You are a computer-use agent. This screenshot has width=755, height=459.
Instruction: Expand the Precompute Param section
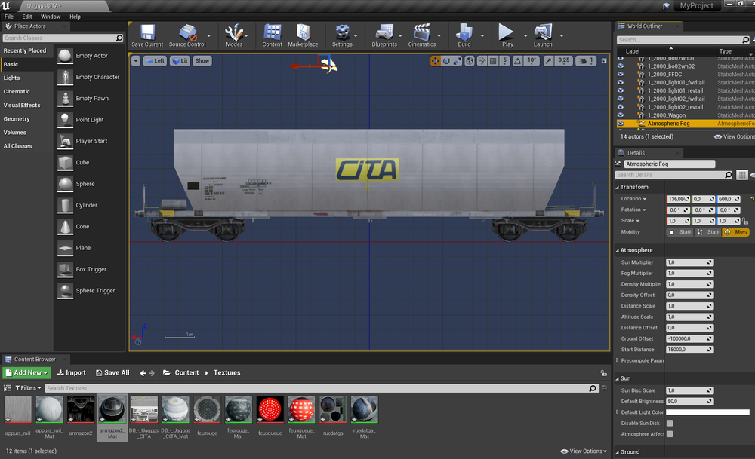tap(618, 360)
